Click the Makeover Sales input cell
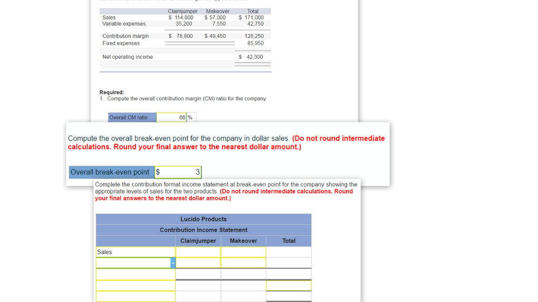 click(243, 252)
